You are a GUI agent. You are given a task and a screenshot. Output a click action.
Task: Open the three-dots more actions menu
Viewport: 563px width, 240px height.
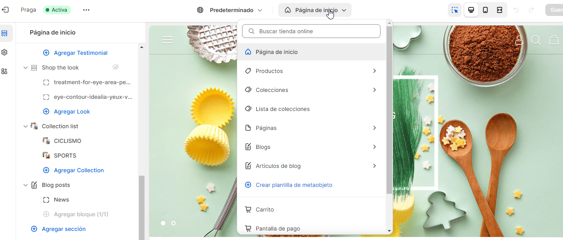(86, 10)
